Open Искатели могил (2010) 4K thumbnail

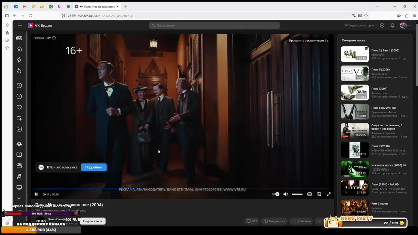coord(355,169)
